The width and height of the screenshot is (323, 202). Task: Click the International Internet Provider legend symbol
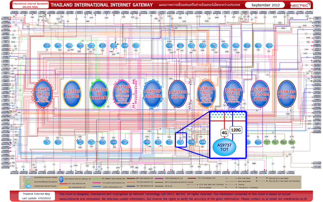pyautogui.click(x=29, y=178)
